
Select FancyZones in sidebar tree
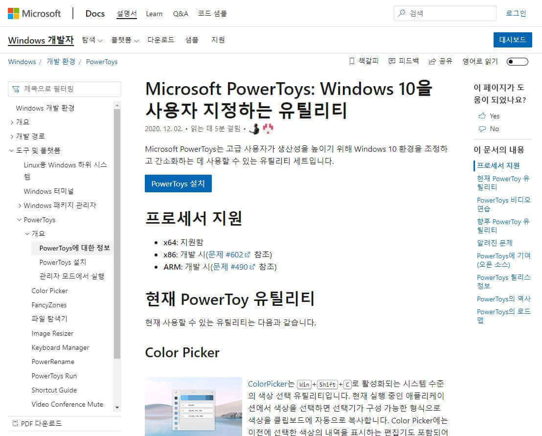[x=49, y=305]
